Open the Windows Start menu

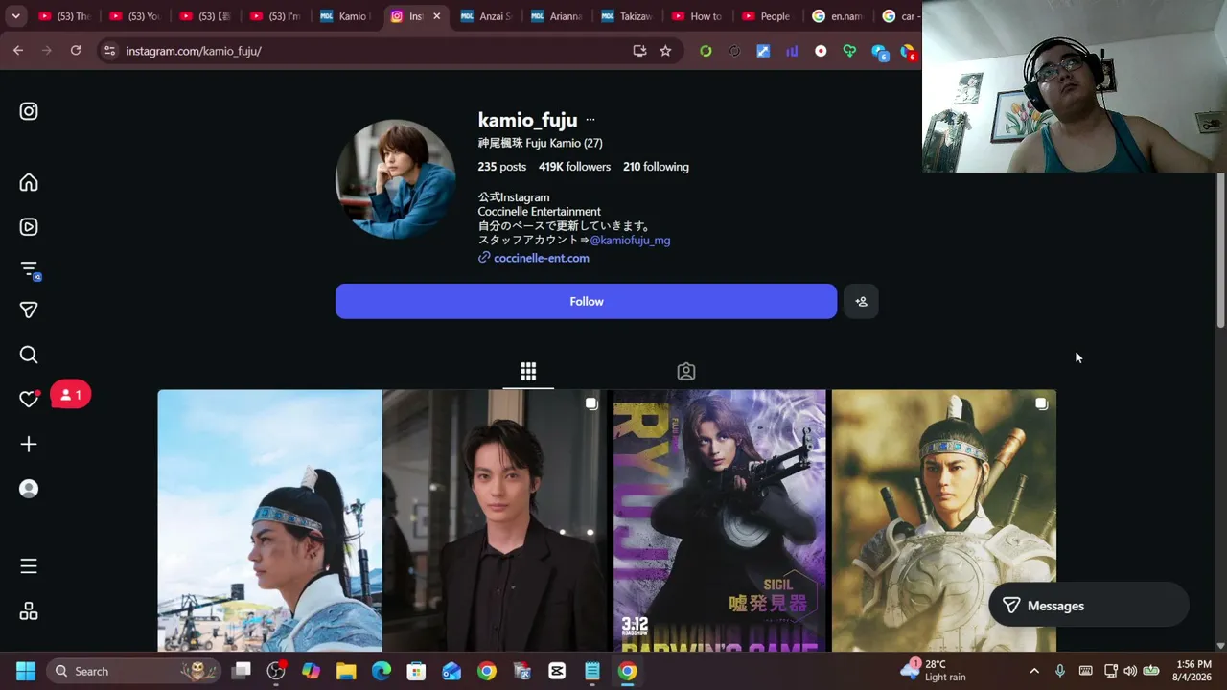26,671
